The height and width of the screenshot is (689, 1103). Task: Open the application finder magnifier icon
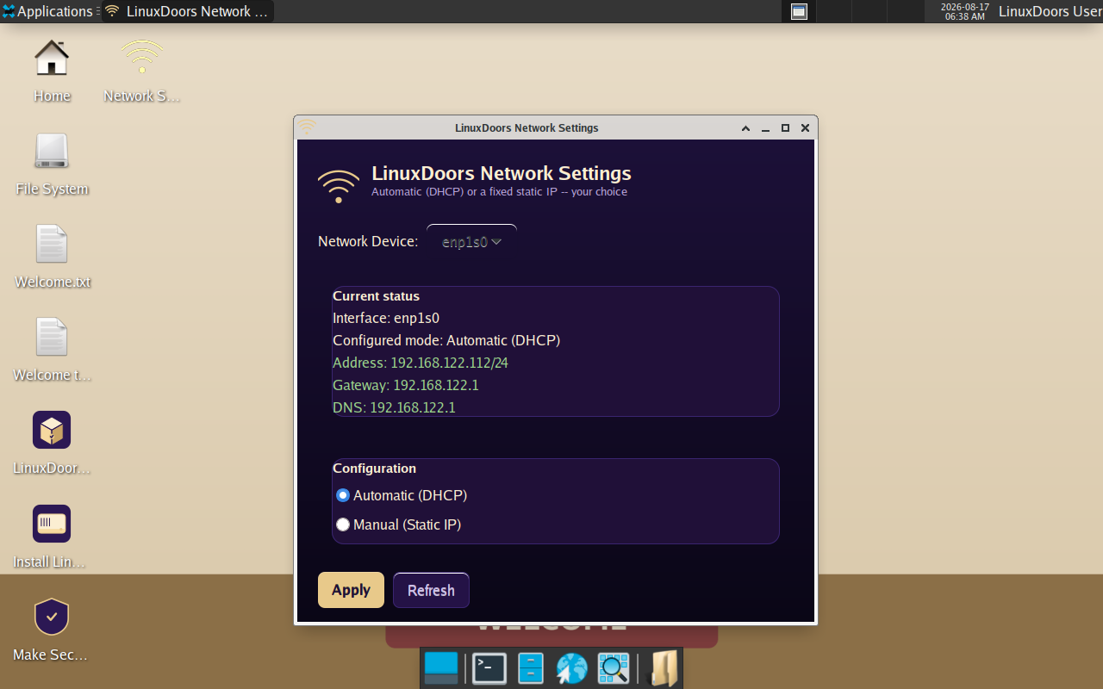click(x=614, y=668)
